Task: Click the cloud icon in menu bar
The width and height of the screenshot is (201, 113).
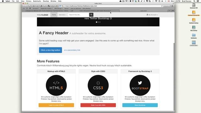Action: (x=120, y=1)
